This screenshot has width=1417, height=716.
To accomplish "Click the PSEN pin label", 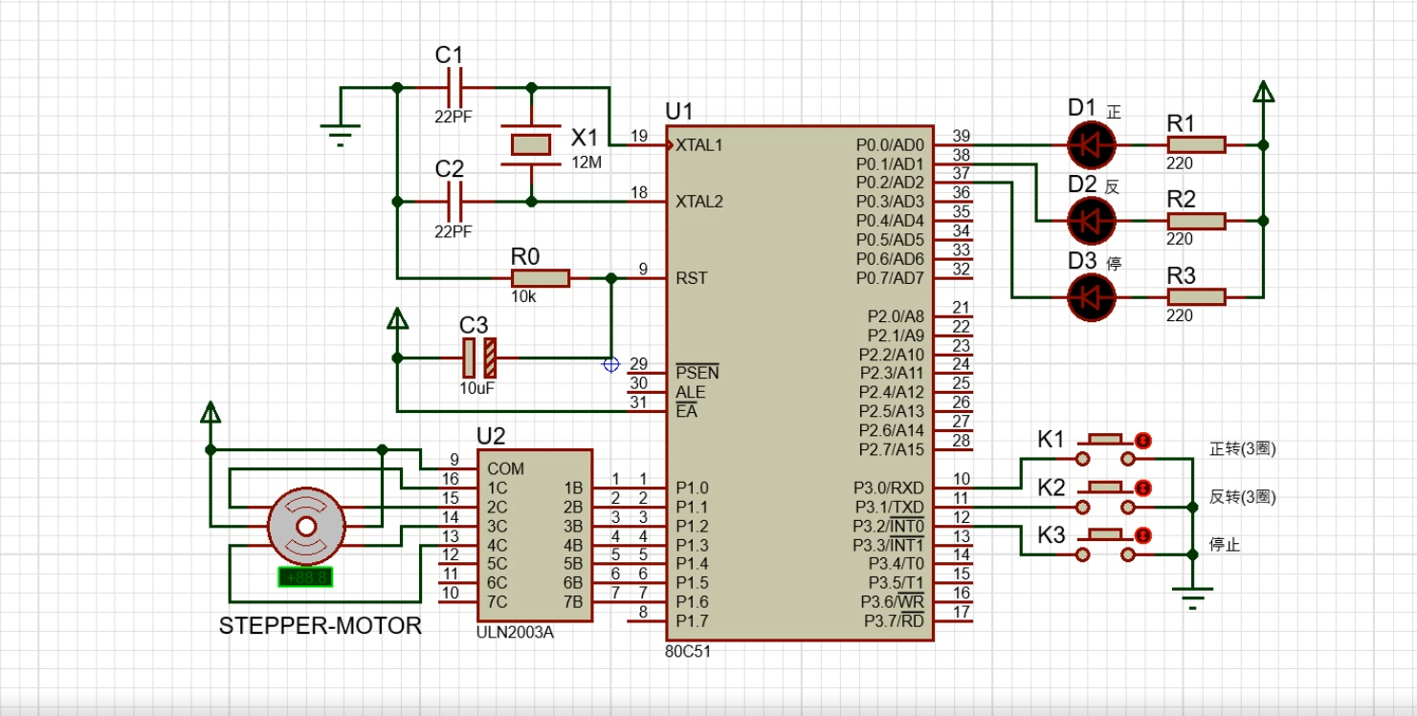I will point(697,373).
